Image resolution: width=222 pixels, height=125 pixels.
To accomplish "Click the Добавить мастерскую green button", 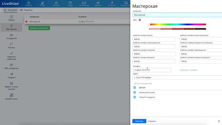I will pos(39,28).
